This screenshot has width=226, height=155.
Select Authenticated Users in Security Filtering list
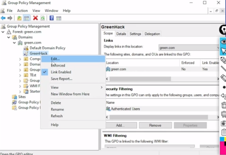click(x=162, y=109)
